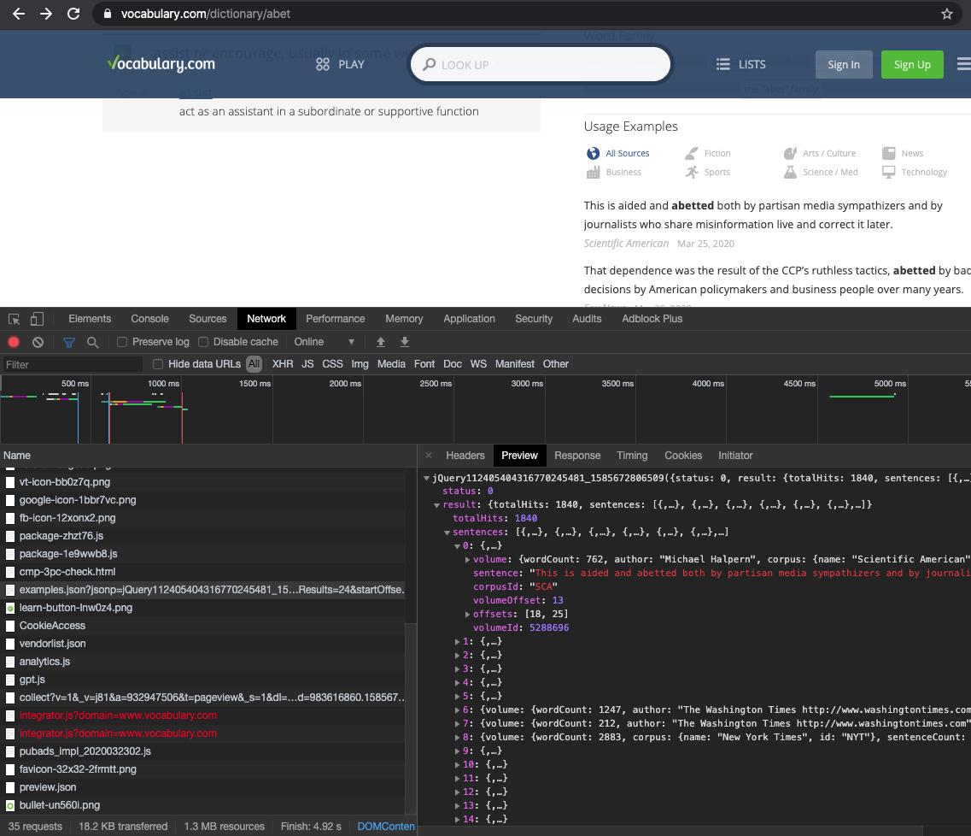Bookmark this page with the star icon
This screenshot has height=836, width=971.
coord(946,14)
